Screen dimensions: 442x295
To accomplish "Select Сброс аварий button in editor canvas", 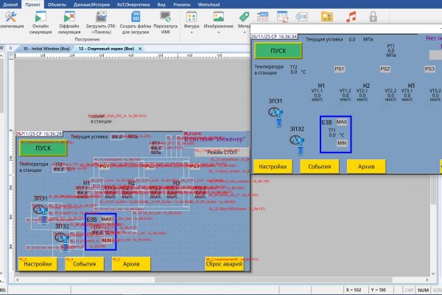I will pyautogui.click(x=224, y=264).
